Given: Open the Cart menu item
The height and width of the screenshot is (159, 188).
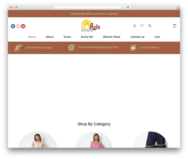Looking at the screenshot, I should tap(157, 37).
